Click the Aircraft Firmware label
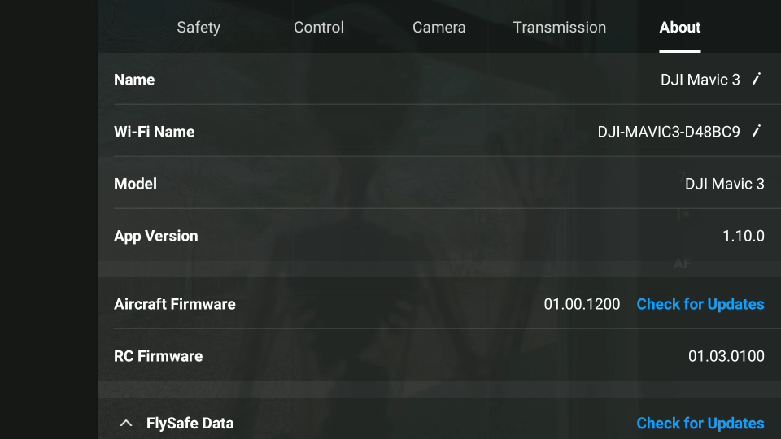 point(174,304)
